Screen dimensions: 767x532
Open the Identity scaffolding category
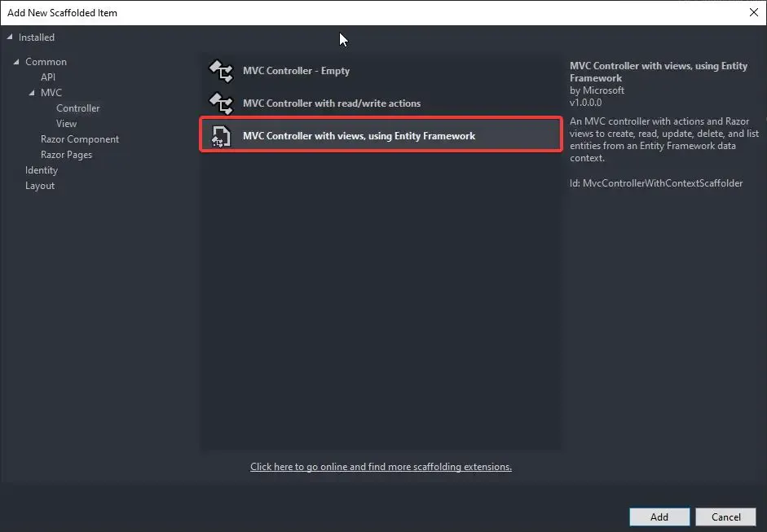click(42, 169)
